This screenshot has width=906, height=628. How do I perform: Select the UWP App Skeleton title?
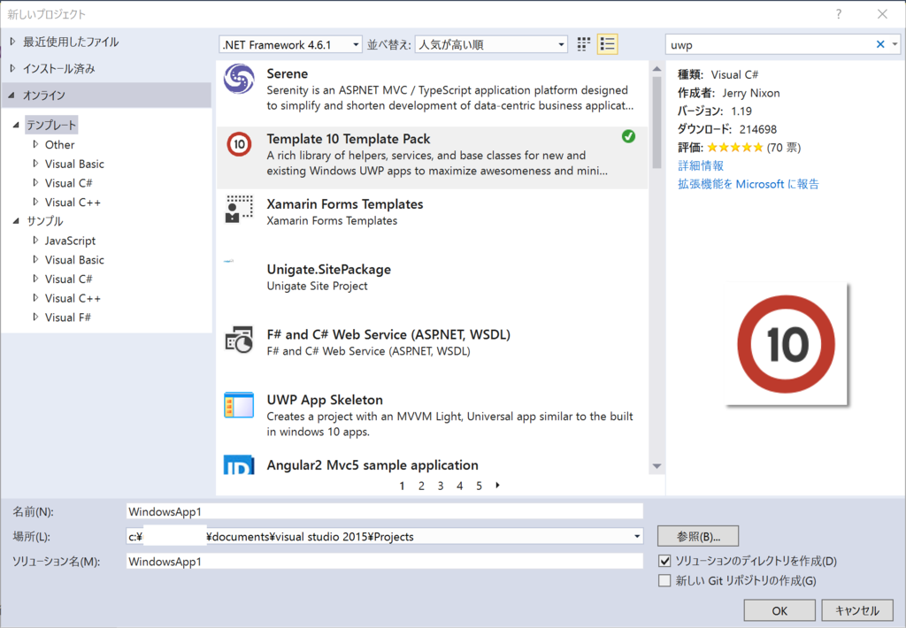tap(325, 400)
